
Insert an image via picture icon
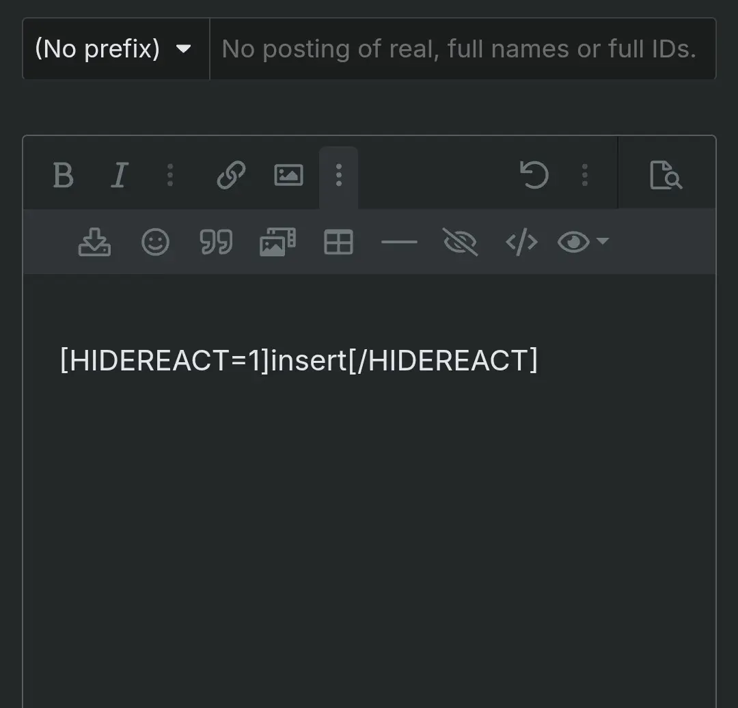coord(288,175)
